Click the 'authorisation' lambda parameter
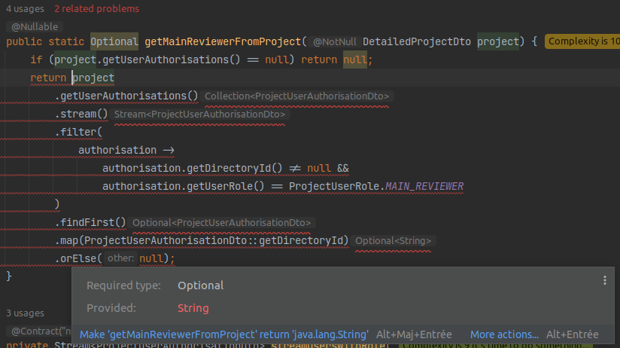 pyautogui.click(x=117, y=150)
